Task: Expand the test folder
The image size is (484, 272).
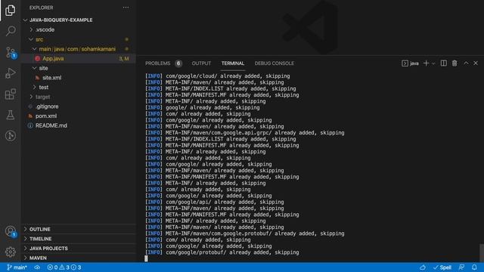Action: pos(79,88)
